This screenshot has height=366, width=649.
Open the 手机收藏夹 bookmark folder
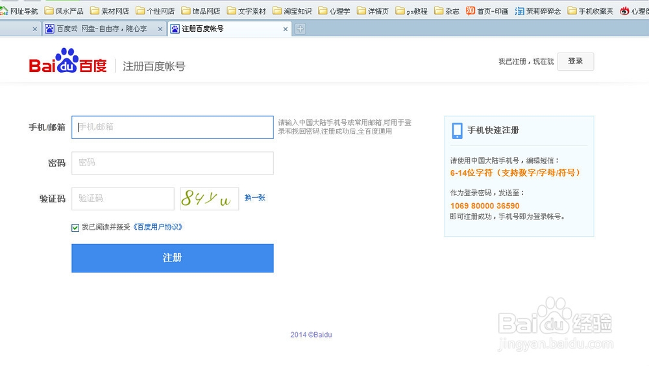point(590,11)
